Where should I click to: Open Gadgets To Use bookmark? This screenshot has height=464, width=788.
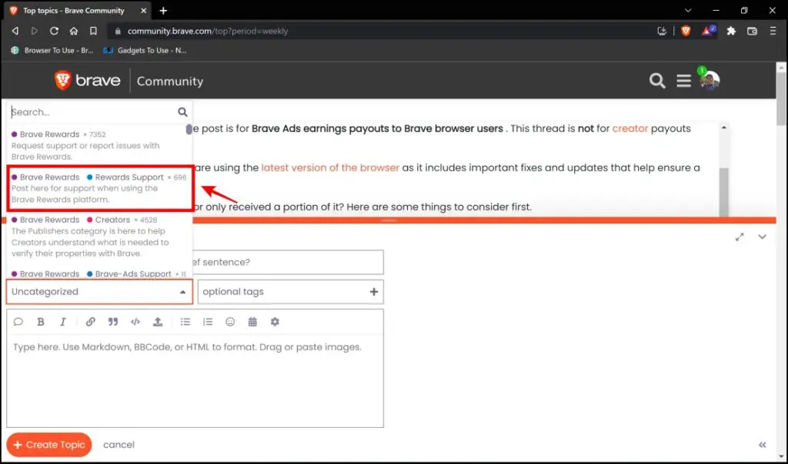tap(145, 50)
